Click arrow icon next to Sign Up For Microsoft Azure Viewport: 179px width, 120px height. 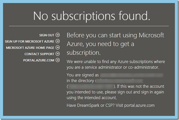pyautogui.click(x=58, y=41)
